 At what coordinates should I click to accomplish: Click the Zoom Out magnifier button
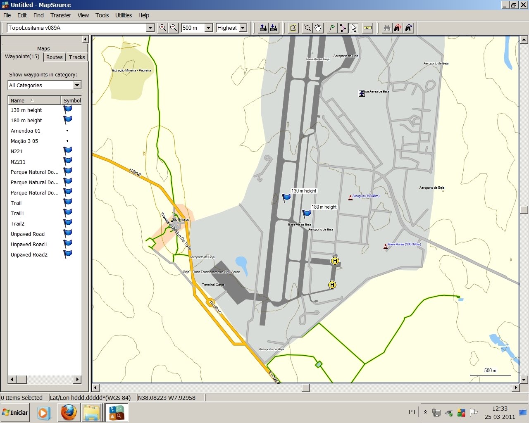(x=174, y=28)
